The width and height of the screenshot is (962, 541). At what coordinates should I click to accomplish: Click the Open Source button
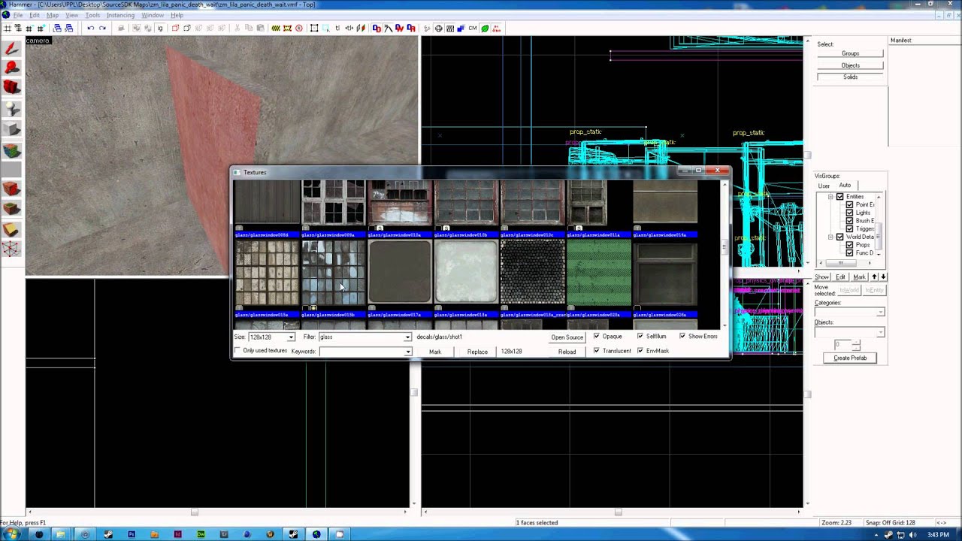point(567,337)
